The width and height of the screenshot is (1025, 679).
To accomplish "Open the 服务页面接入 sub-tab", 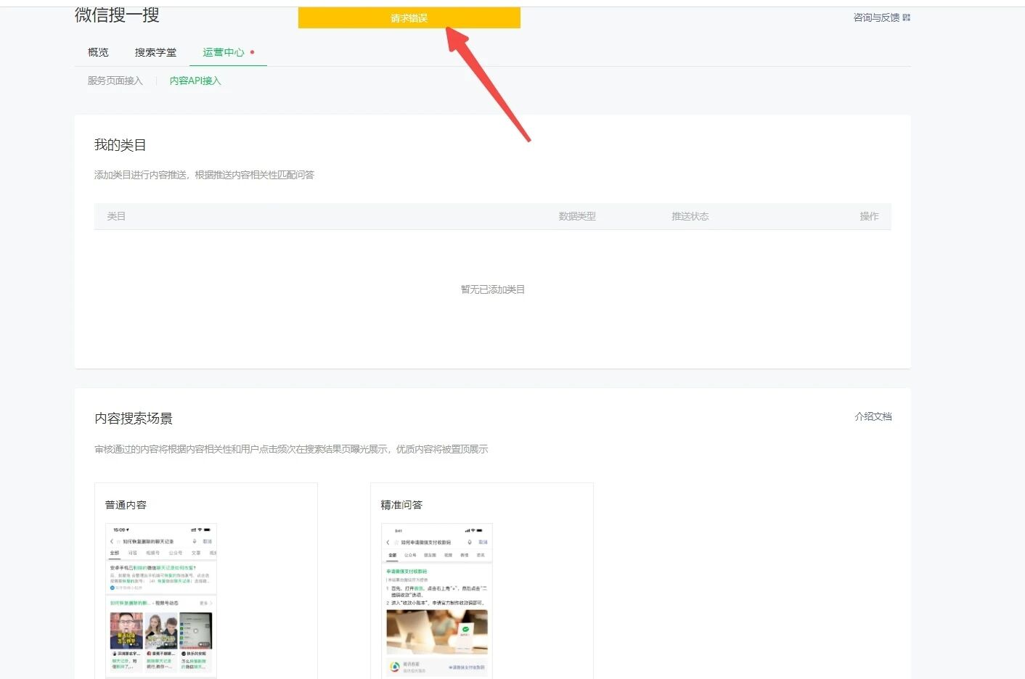I will pos(115,81).
